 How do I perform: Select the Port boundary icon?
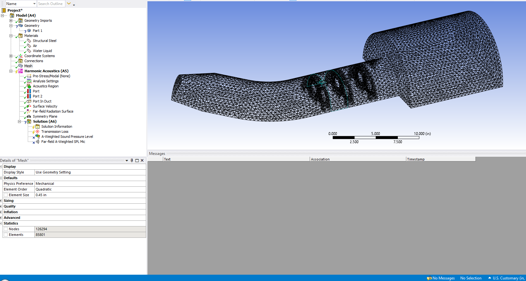point(29,91)
